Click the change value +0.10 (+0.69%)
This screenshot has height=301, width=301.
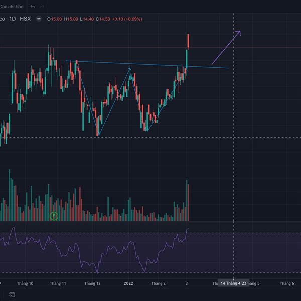pyautogui.click(x=127, y=19)
